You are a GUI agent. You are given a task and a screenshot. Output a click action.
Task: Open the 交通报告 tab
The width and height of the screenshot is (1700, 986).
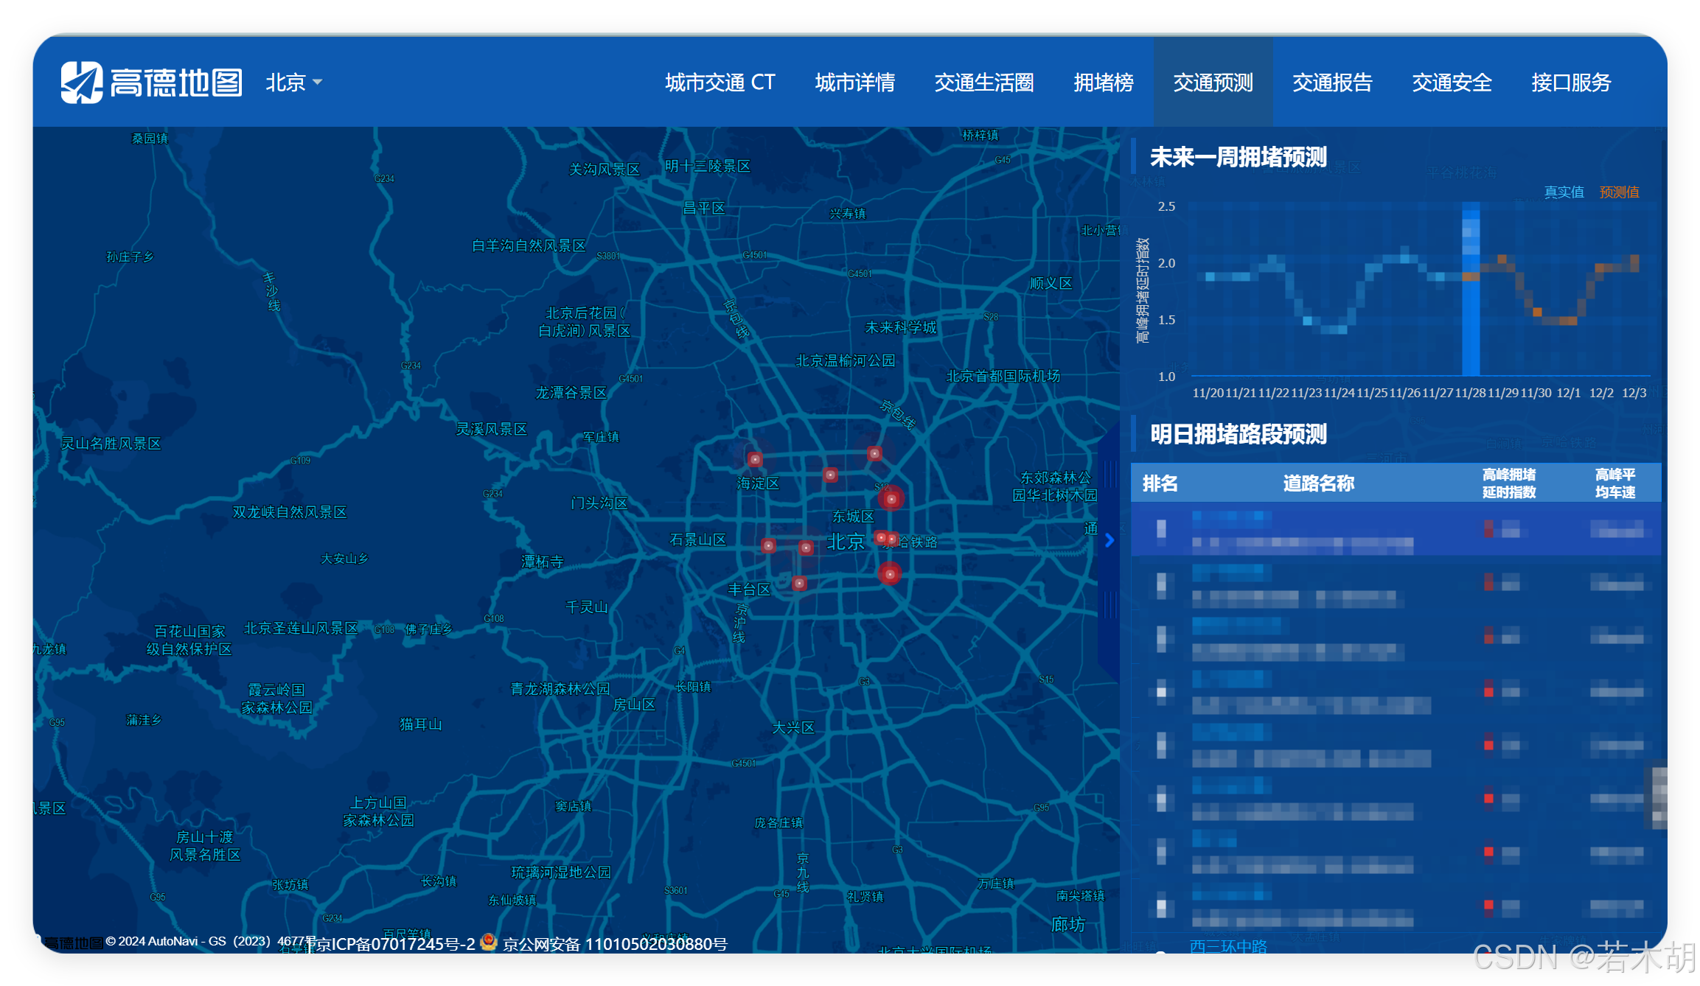1332,83
